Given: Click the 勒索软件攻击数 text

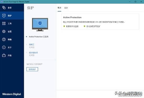Looking at the screenshot, I should click(x=72, y=26).
